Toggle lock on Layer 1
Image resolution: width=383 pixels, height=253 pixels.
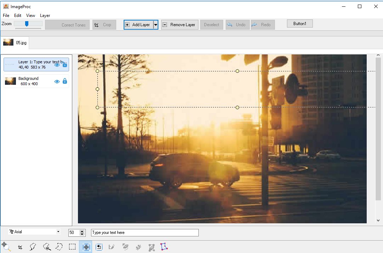tap(64, 65)
